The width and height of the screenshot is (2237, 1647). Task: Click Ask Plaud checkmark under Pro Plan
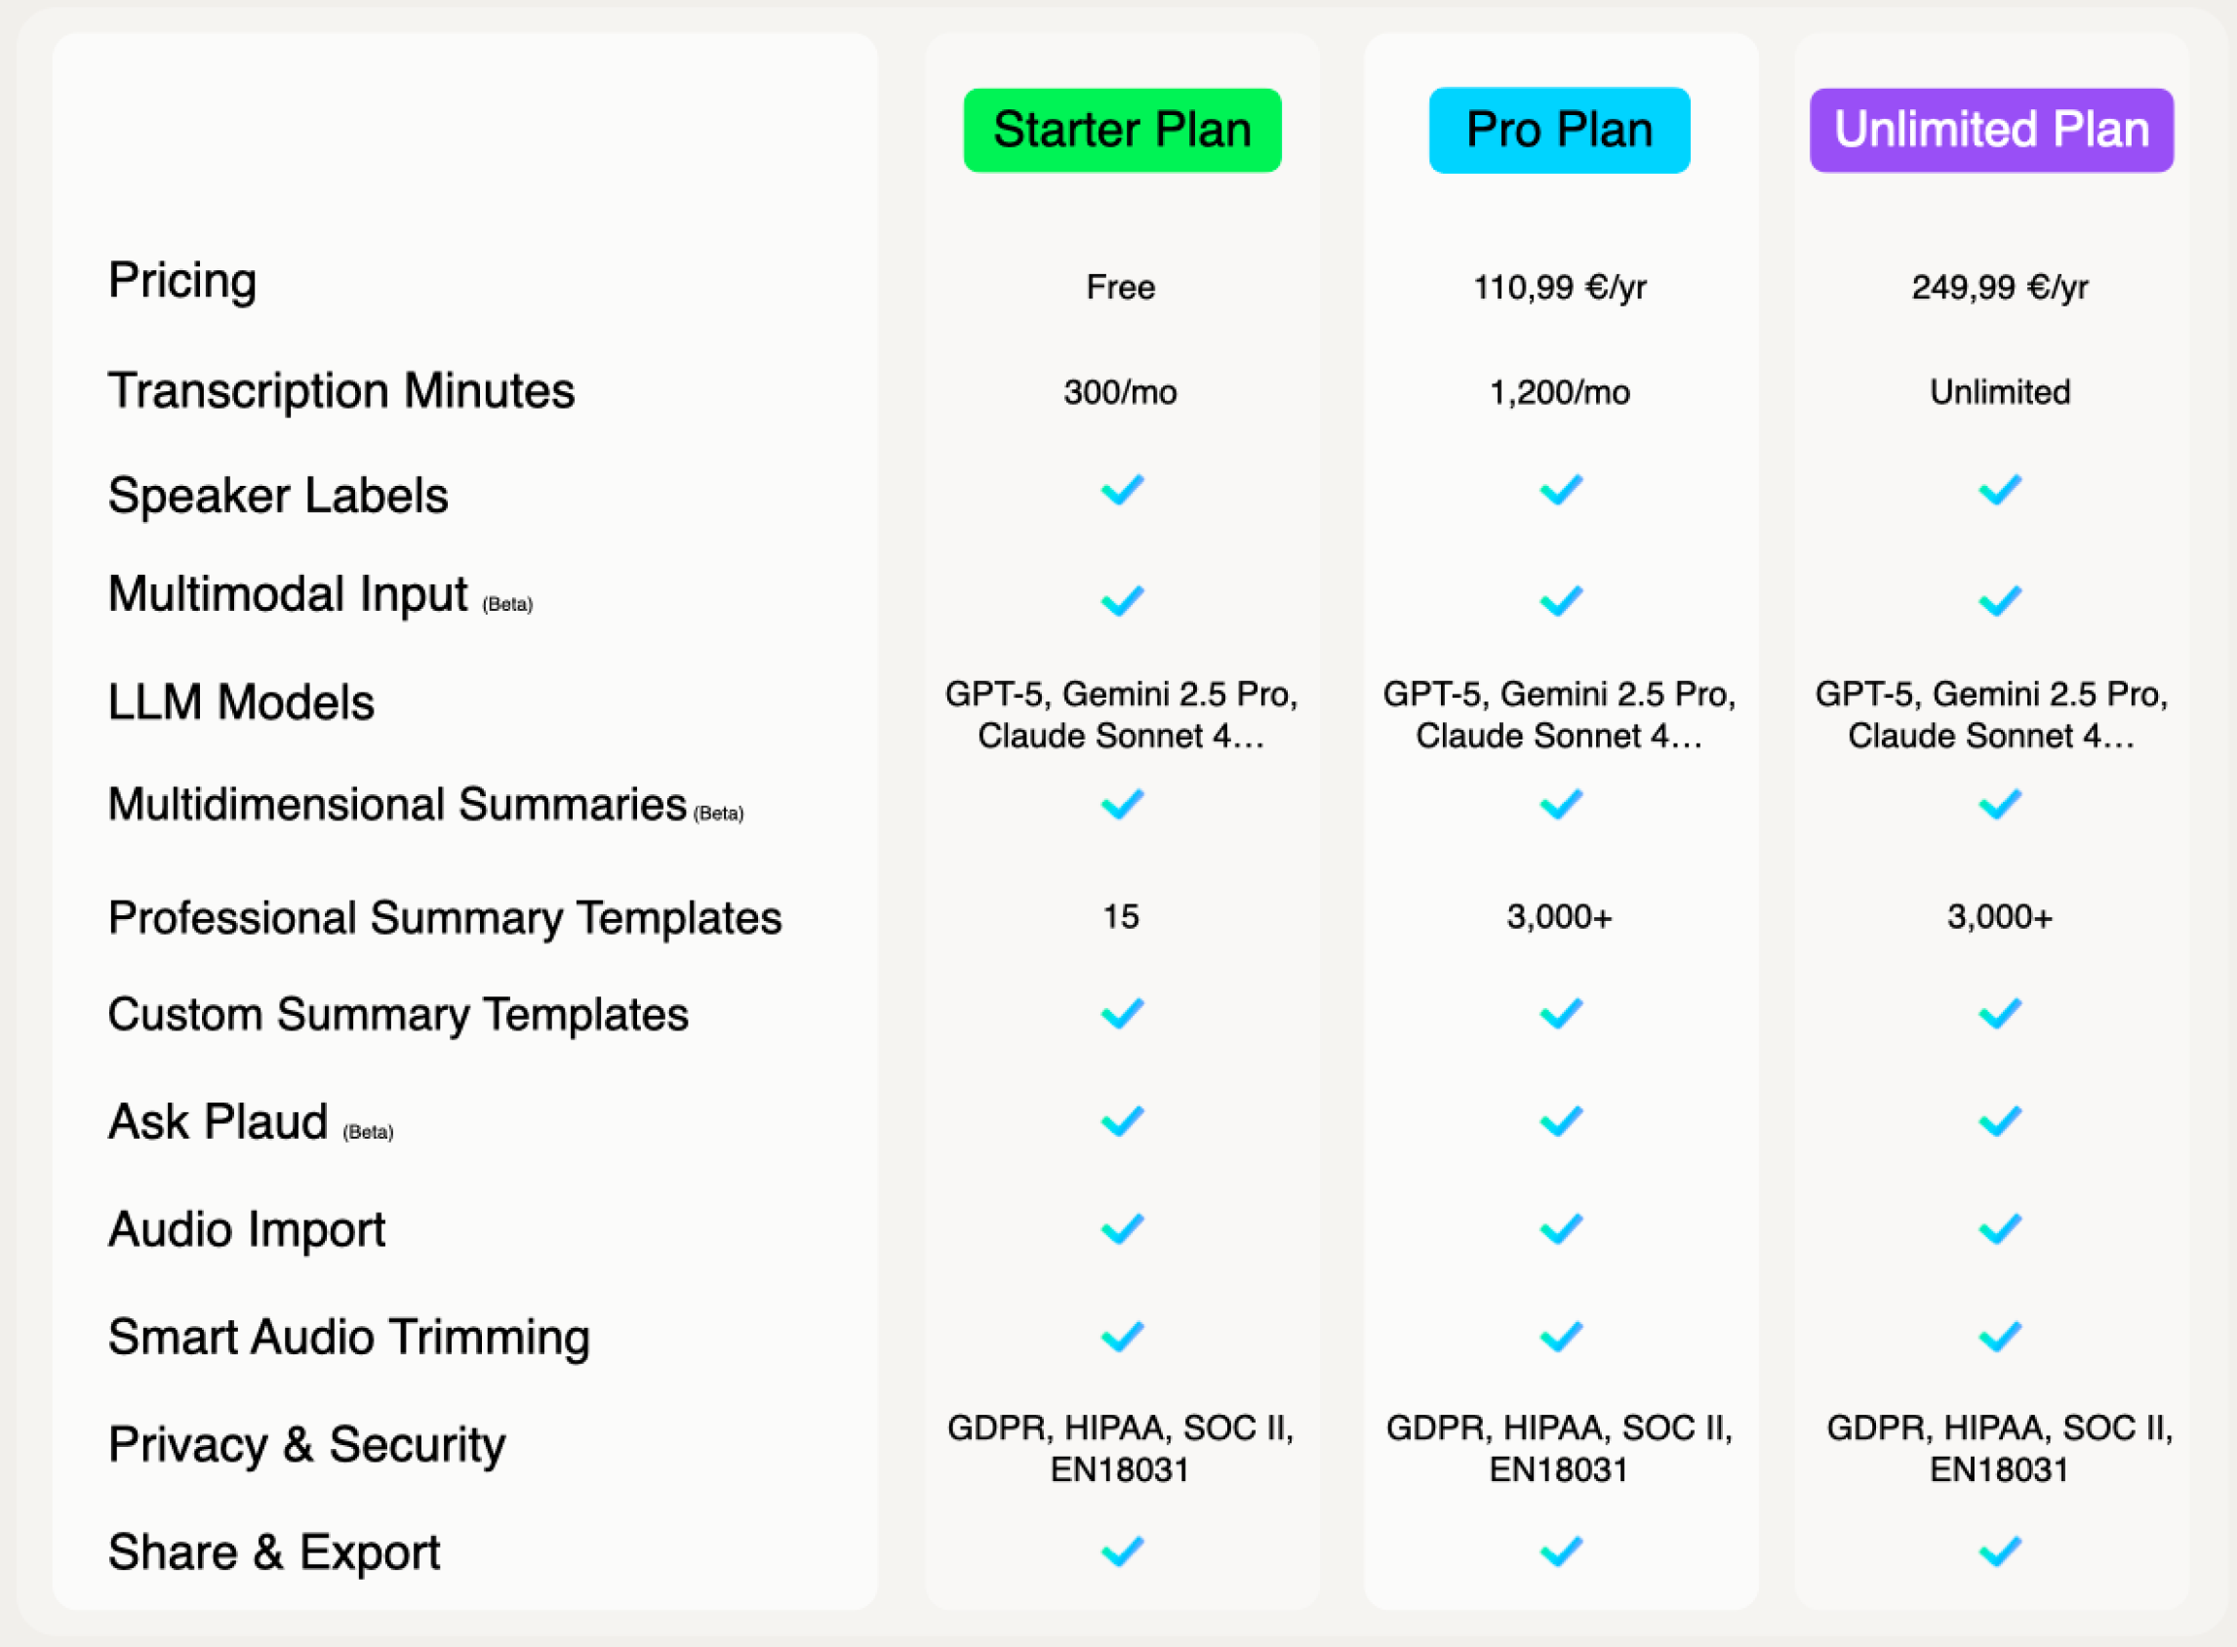[x=1560, y=1120]
